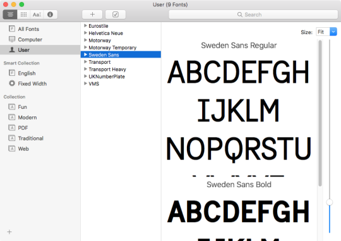Adjust the preview size slider knob
Screen dimensions: 341x241
[330, 202]
